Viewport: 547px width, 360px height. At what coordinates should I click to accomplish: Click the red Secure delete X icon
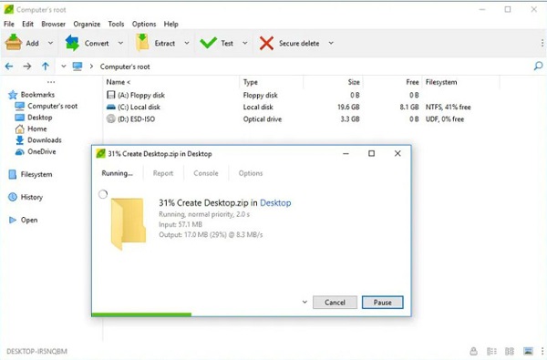(266, 43)
